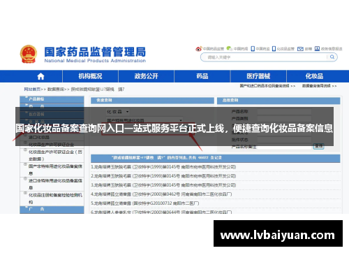Click the email envelope icon
Viewport: 349px width, 253px height.
(300, 49)
